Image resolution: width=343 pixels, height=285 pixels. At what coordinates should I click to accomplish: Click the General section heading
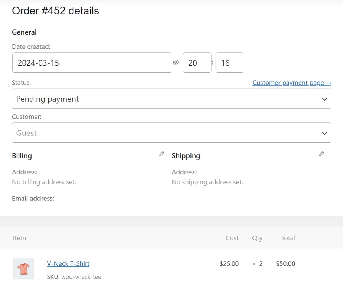tap(24, 32)
